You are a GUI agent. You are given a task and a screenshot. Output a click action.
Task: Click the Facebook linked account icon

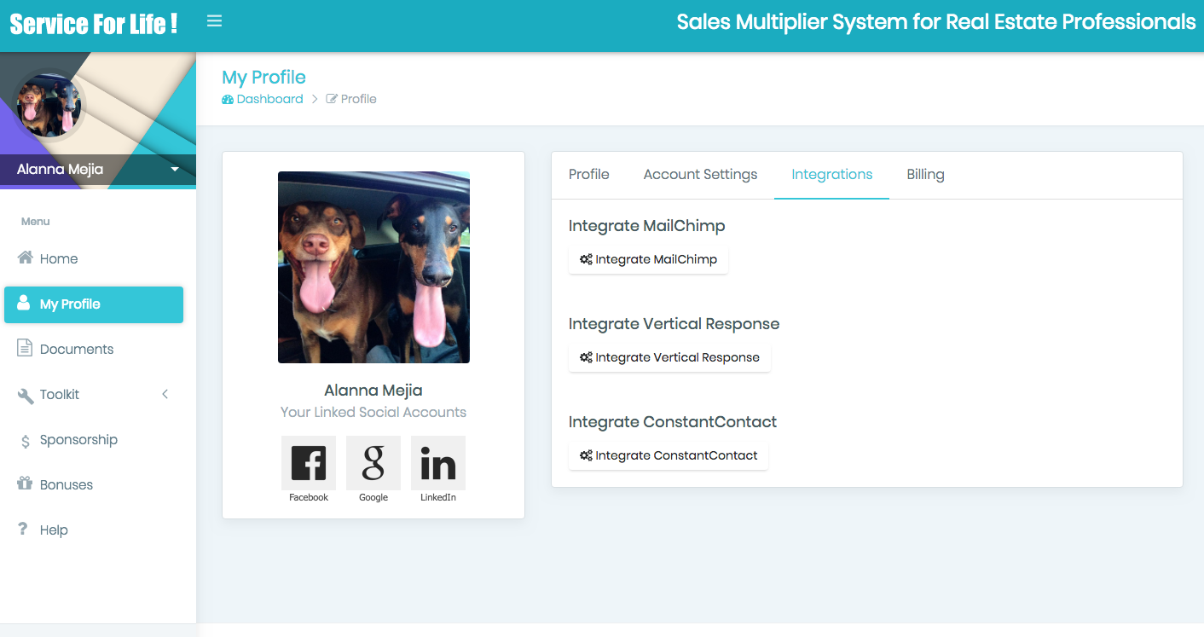point(309,463)
